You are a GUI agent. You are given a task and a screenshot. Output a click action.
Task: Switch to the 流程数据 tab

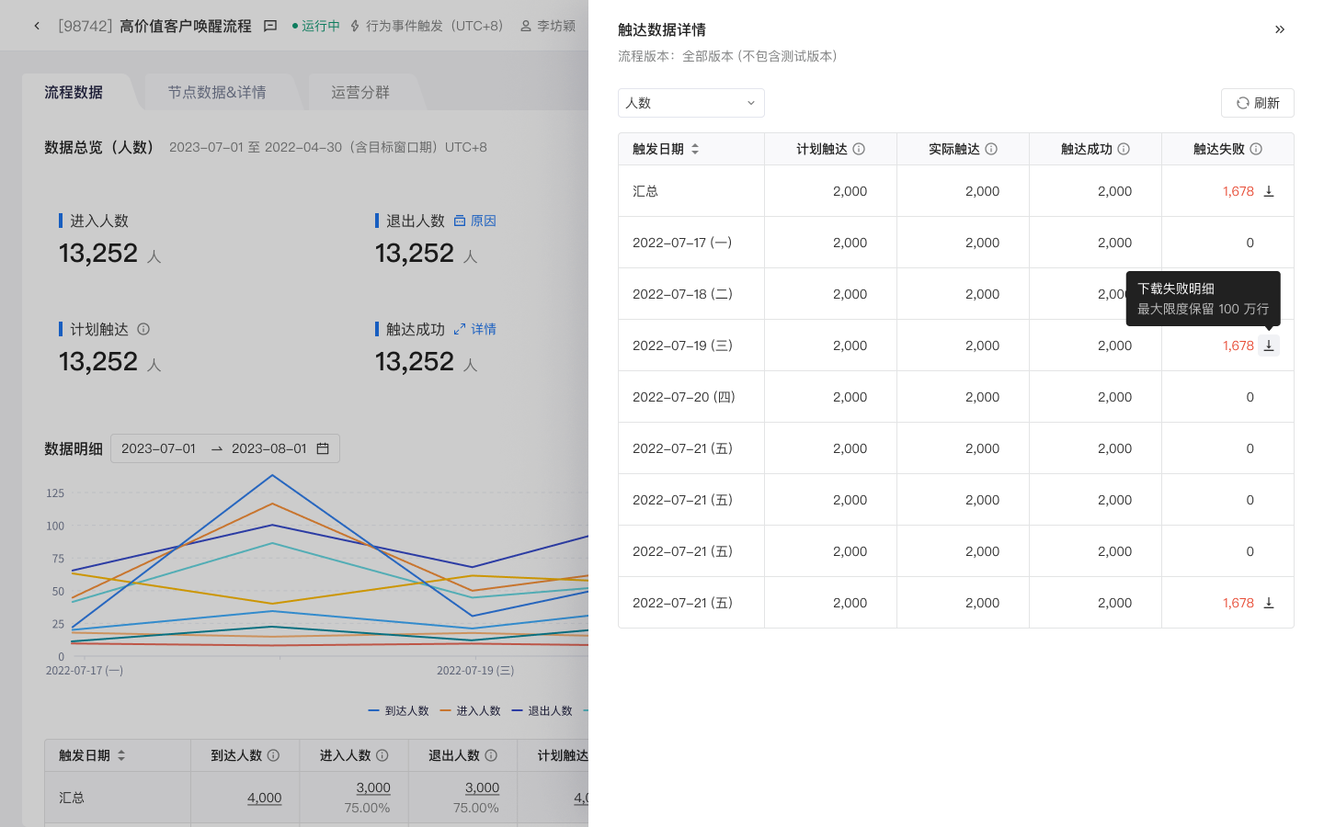[x=74, y=92]
